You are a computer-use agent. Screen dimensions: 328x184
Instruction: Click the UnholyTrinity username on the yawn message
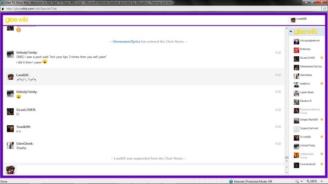[27, 53]
